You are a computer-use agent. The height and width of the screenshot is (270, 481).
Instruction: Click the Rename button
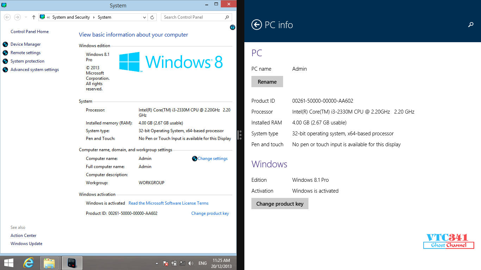click(267, 82)
